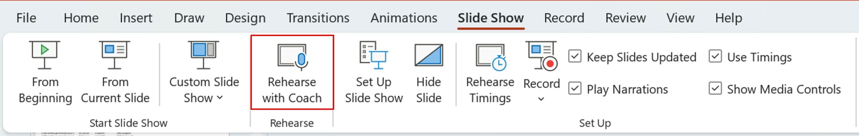The height and width of the screenshot is (136, 859).
Task: Switch to the Animations tab
Action: (x=404, y=18)
